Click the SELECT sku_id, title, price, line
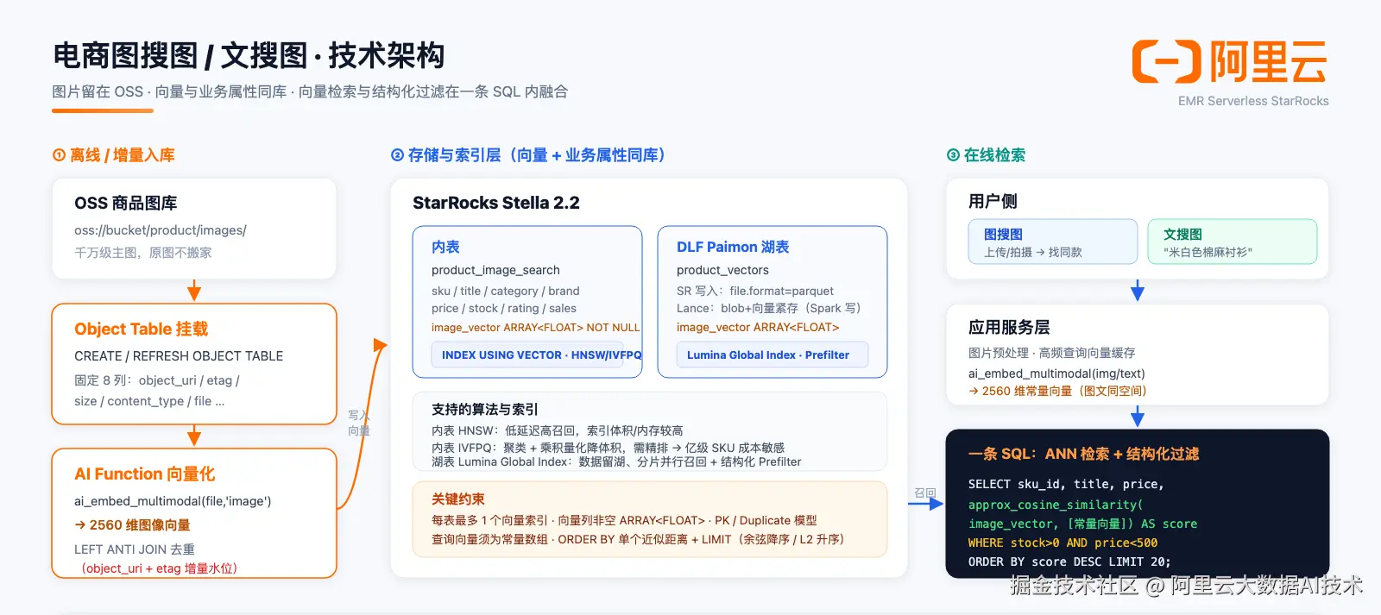Viewport: 1381px width, 615px height. [x=1066, y=484]
